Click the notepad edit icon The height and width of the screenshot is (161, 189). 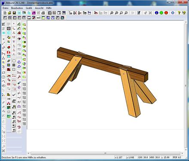tap(139, 13)
